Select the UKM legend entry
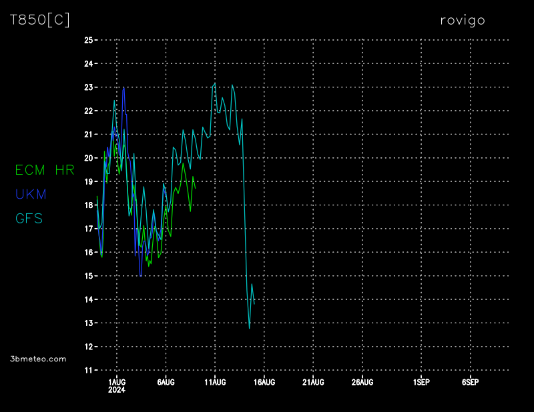The width and height of the screenshot is (534, 412). tap(30, 194)
